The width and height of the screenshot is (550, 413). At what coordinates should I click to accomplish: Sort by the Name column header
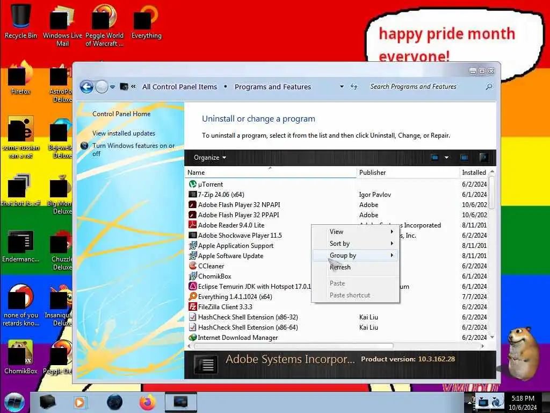[270, 173]
